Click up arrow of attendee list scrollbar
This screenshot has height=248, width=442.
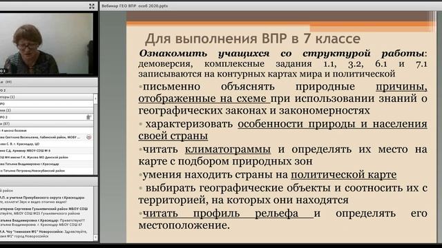[95, 99]
